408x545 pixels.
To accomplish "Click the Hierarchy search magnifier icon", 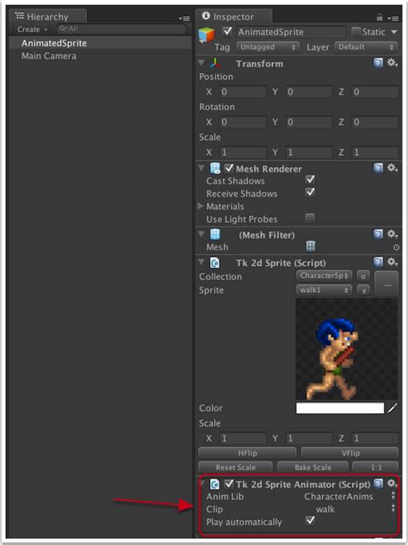I will (63, 28).
